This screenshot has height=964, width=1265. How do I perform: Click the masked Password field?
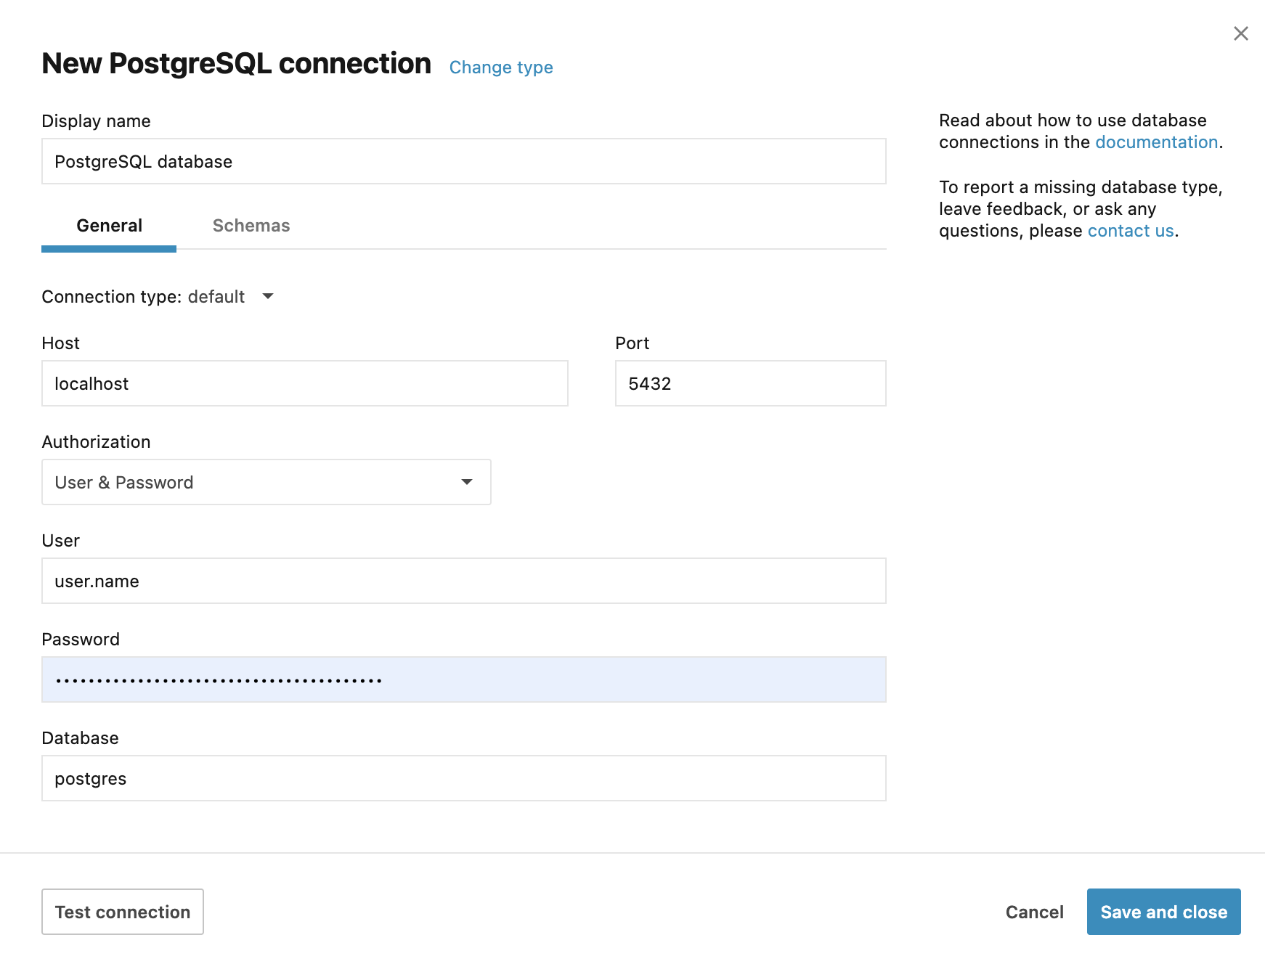[x=463, y=679]
